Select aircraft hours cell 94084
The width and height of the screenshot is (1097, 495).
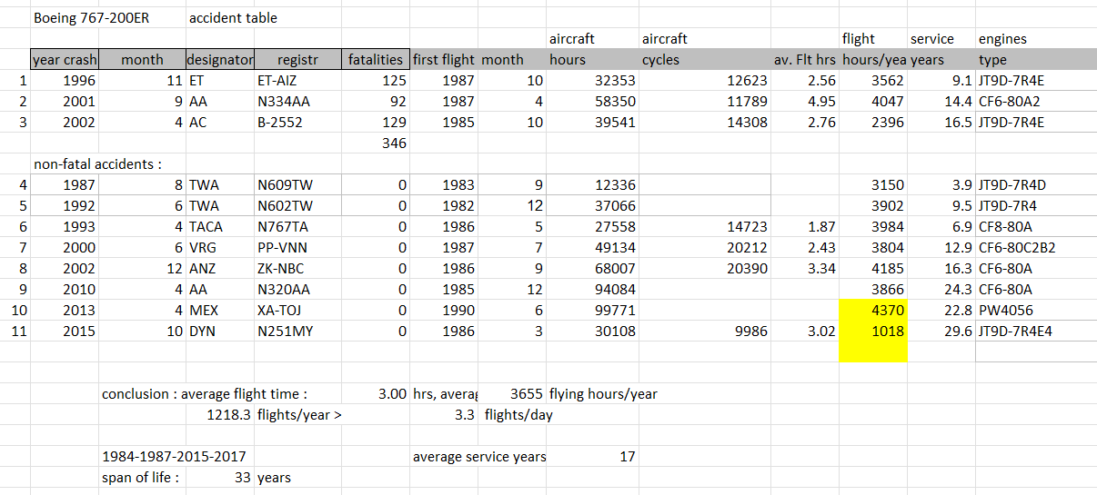tap(593, 289)
